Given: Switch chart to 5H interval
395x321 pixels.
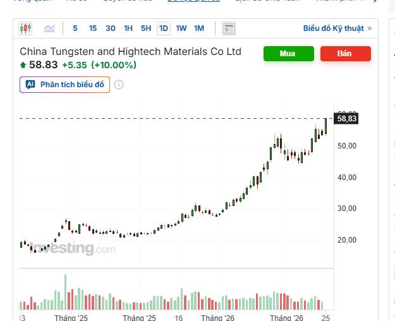Looking at the screenshot, I should pyautogui.click(x=146, y=28).
